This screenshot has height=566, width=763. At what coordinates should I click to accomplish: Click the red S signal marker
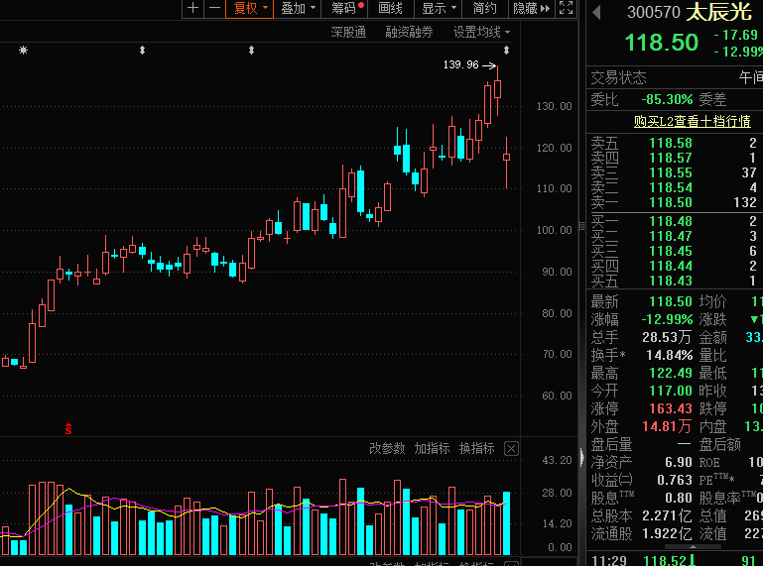(68, 429)
